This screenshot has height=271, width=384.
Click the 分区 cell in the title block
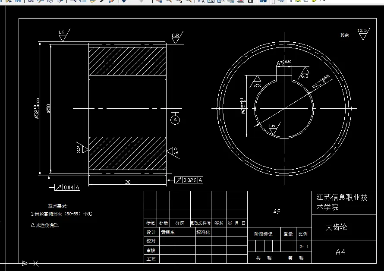tap(180, 223)
